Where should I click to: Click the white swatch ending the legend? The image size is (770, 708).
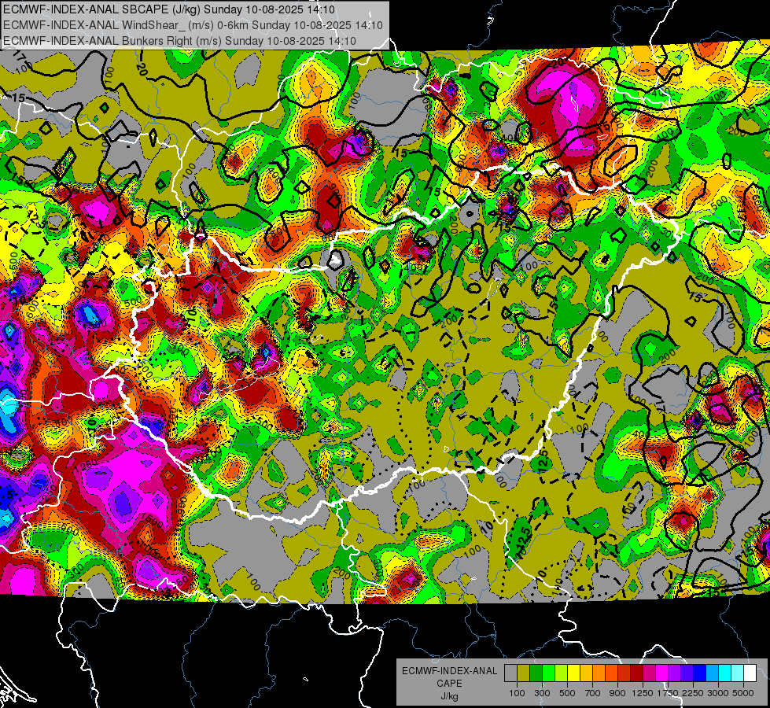(750, 673)
